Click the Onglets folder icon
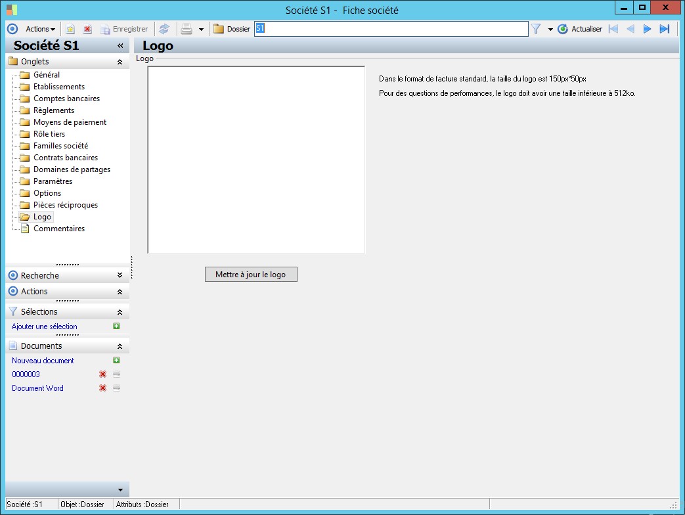The height and width of the screenshot is (515, 685). coord(13,61)
